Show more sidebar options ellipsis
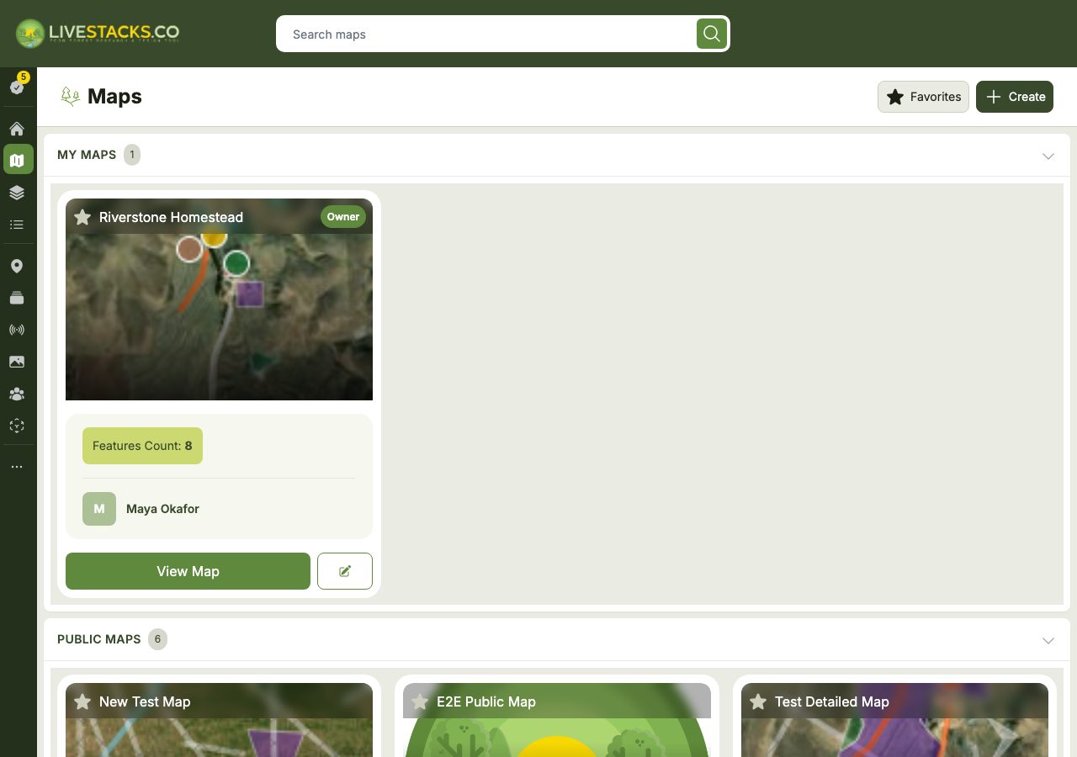The width and height of the screenshot is (1077, 757). tap(17, 467)
